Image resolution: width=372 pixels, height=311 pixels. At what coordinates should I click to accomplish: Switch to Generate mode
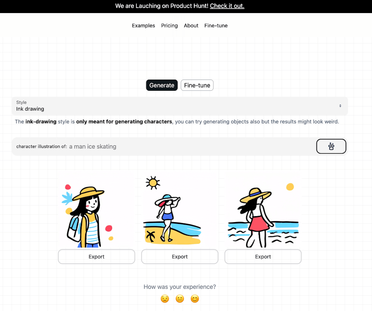tap(161, 85)
